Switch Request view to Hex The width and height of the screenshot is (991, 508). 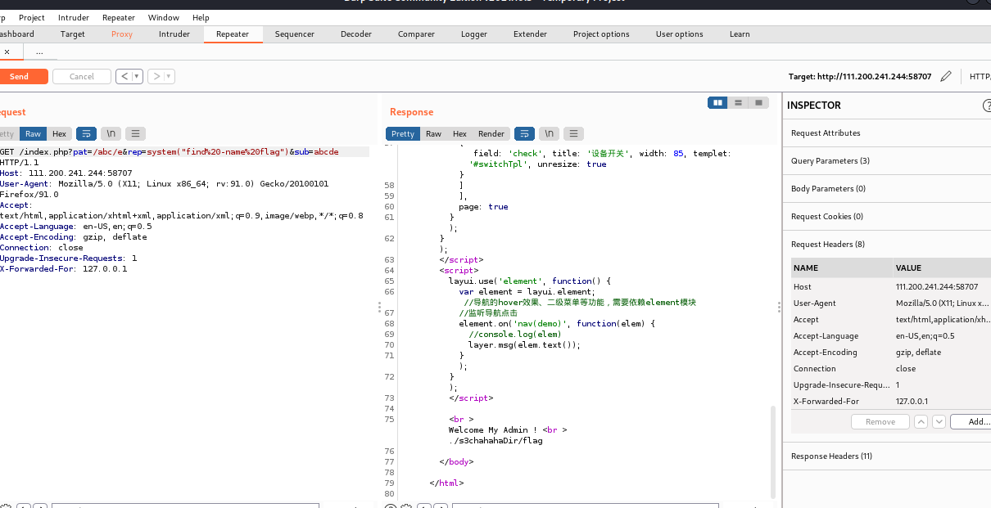[x=59, y=133]
